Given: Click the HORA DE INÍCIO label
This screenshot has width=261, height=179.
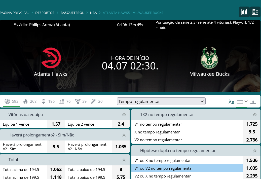Looking at the screenshot, I should (x=130, y=58).
